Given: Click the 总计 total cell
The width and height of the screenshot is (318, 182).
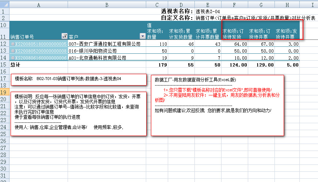Looking at the screenshot, I should (37, 65).
